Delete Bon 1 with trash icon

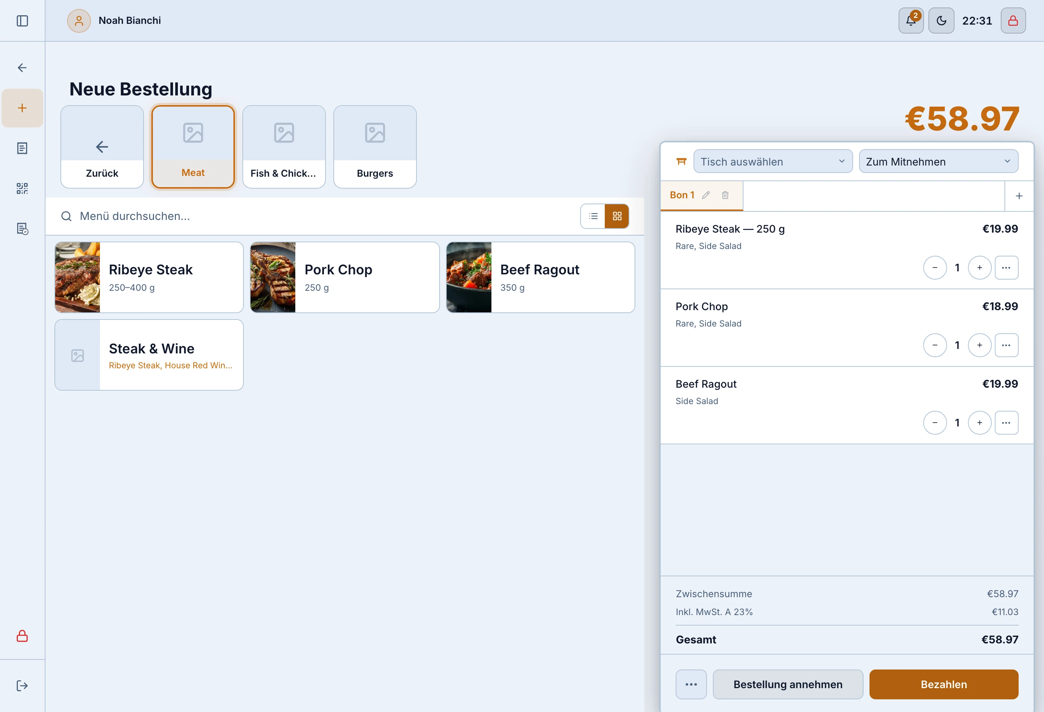pos(725,195)
